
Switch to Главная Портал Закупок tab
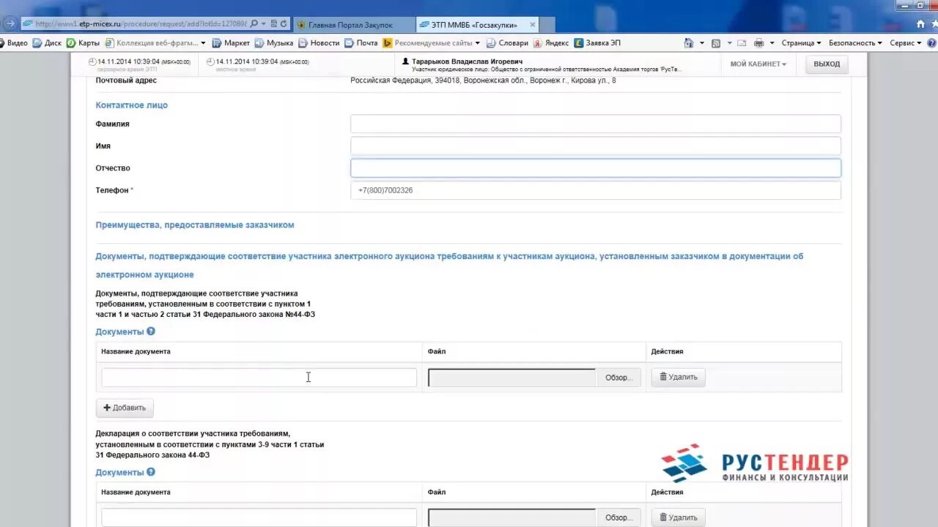[x=354, y=24]
